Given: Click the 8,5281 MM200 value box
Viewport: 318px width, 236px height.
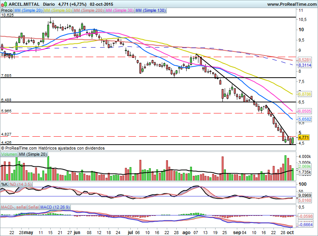Looking at the screenshot, I should (x=305, y=60).
